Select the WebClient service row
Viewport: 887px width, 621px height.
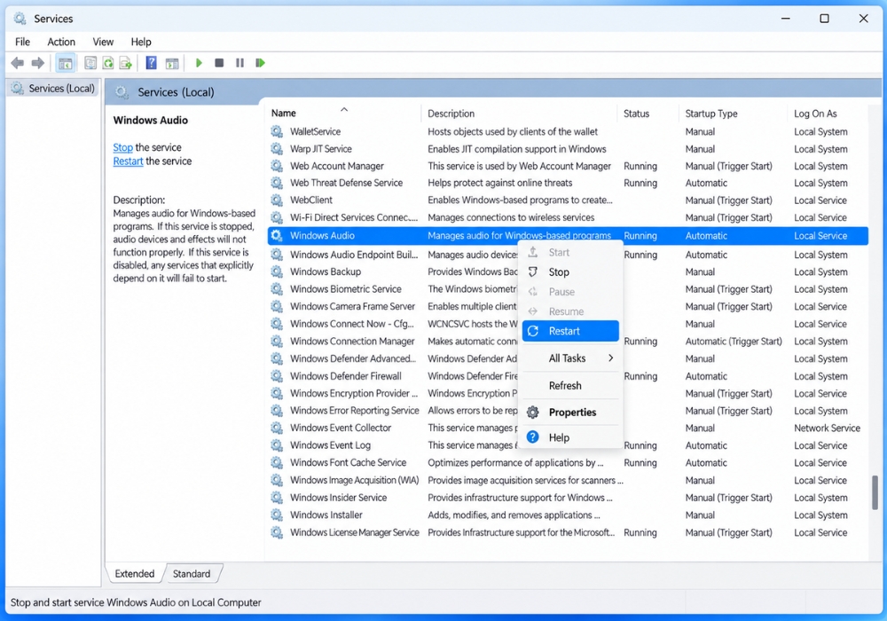tap(568, 200)
